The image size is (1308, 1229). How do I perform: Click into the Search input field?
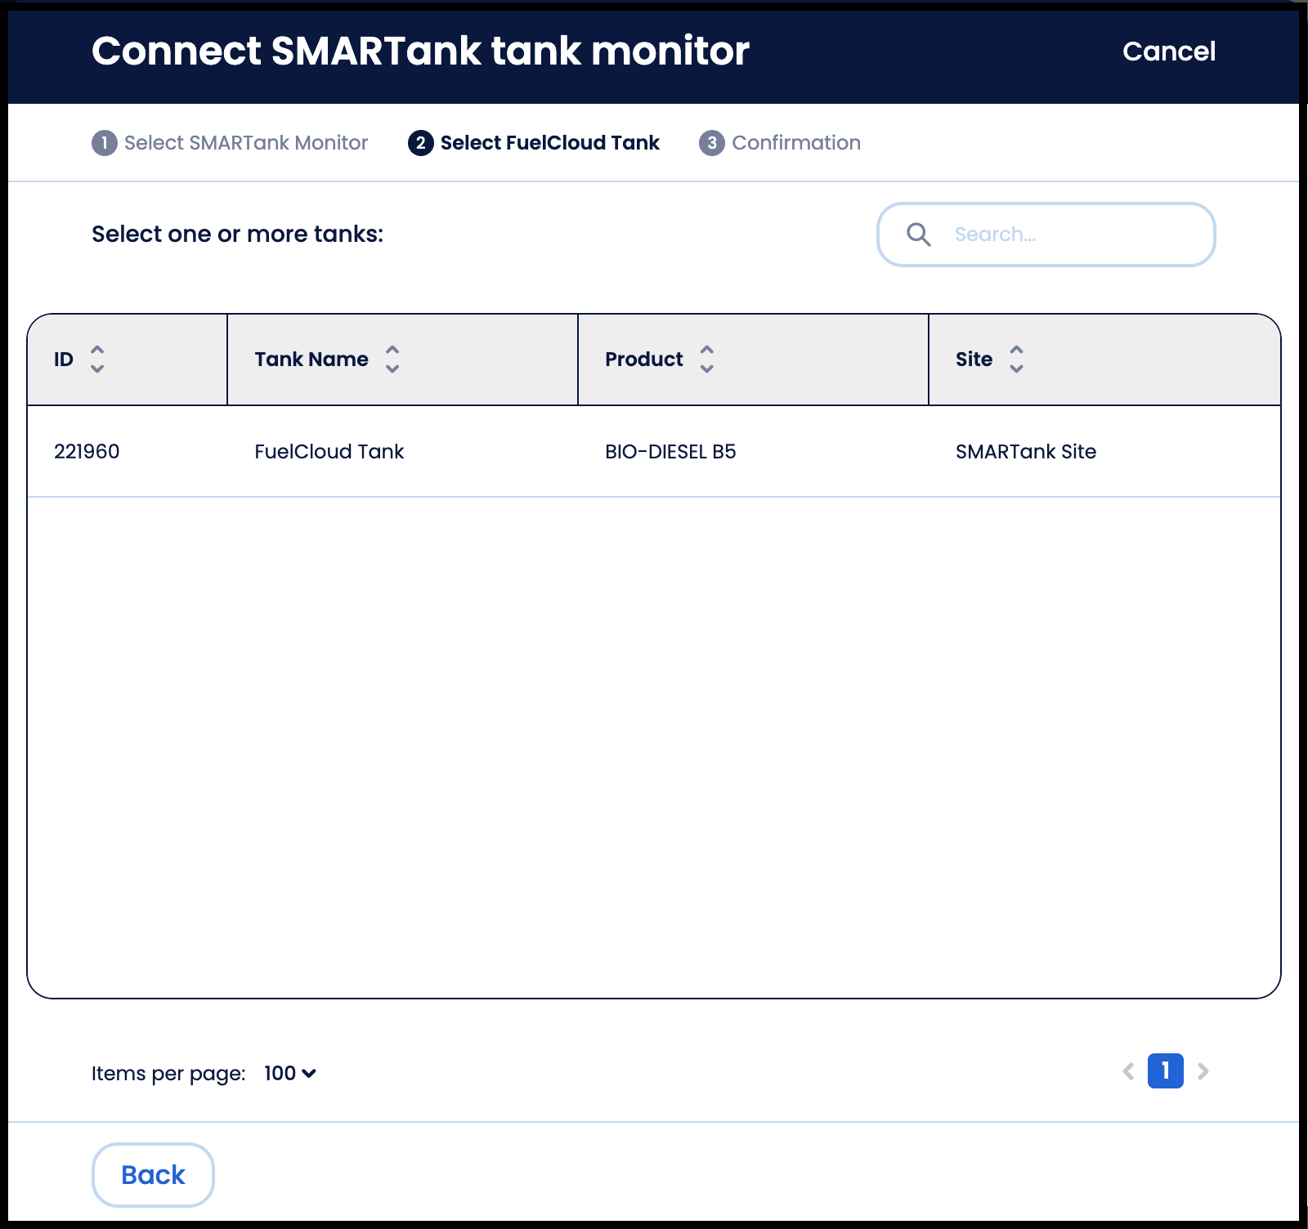[1046, 235]
